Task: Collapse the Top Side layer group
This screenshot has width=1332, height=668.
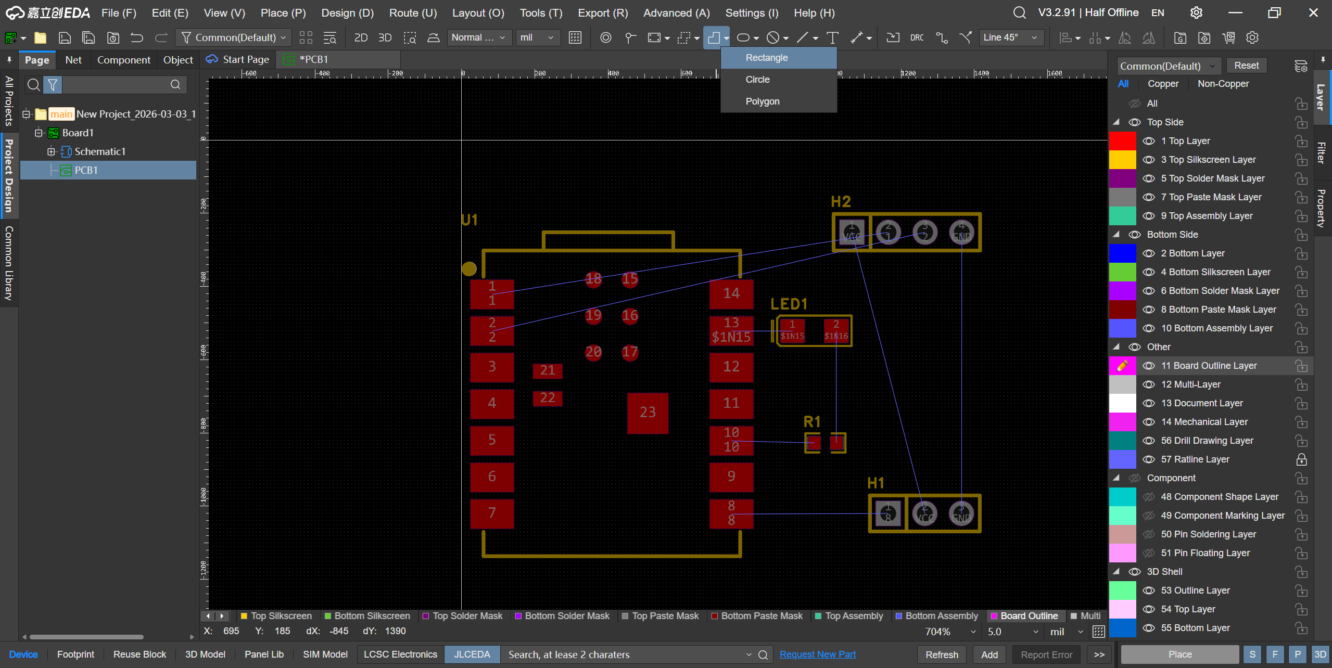Action: pyautogui.click(x=1116, y=122)
